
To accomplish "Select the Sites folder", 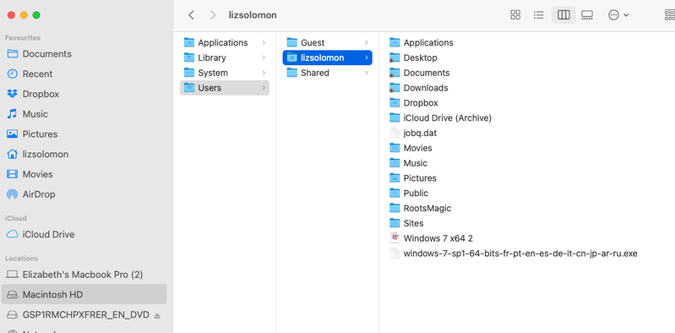I will click(x=406, y=223).
